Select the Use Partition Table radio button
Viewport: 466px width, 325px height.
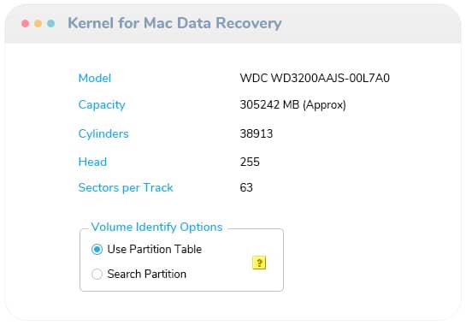tap(97, 249)
